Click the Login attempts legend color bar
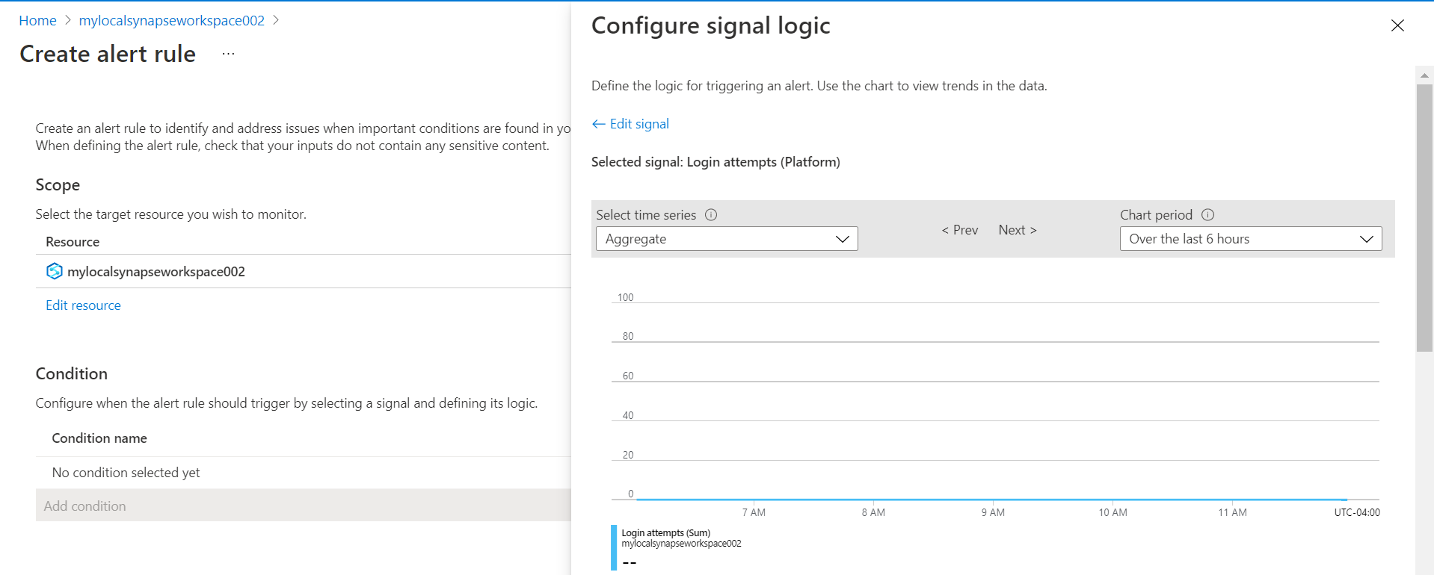 [614, 547]
